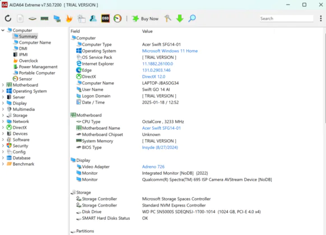The image size is (326, 235).
Task: Open the Insyde (8/27/2024) BIOS link
Action: click(160, 147)
